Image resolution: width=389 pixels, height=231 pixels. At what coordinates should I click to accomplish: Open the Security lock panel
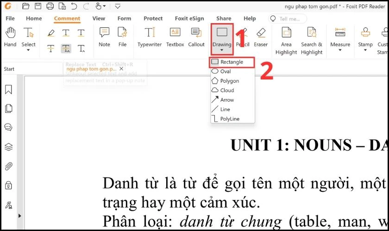(8, 185)
